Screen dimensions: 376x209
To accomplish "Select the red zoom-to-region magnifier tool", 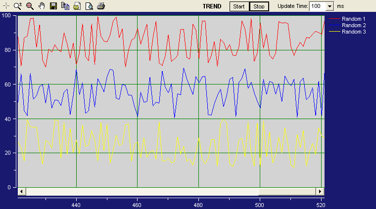I will pos(30,6).
